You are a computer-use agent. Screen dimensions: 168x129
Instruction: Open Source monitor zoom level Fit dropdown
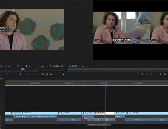click(12, 66)
